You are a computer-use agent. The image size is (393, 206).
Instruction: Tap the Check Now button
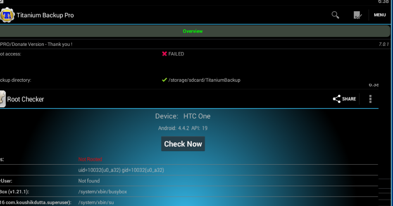[183, 144]
